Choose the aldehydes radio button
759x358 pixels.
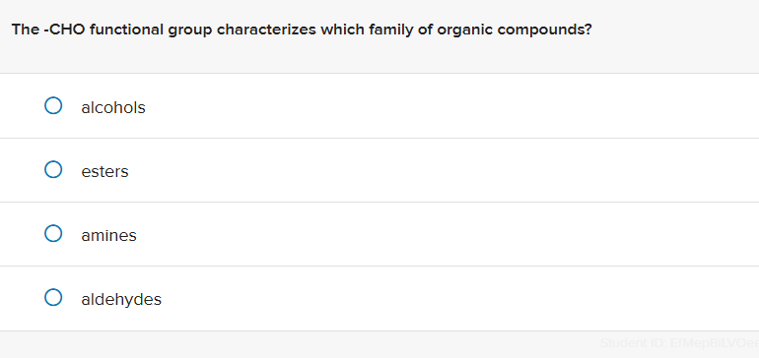coord(53,297)
